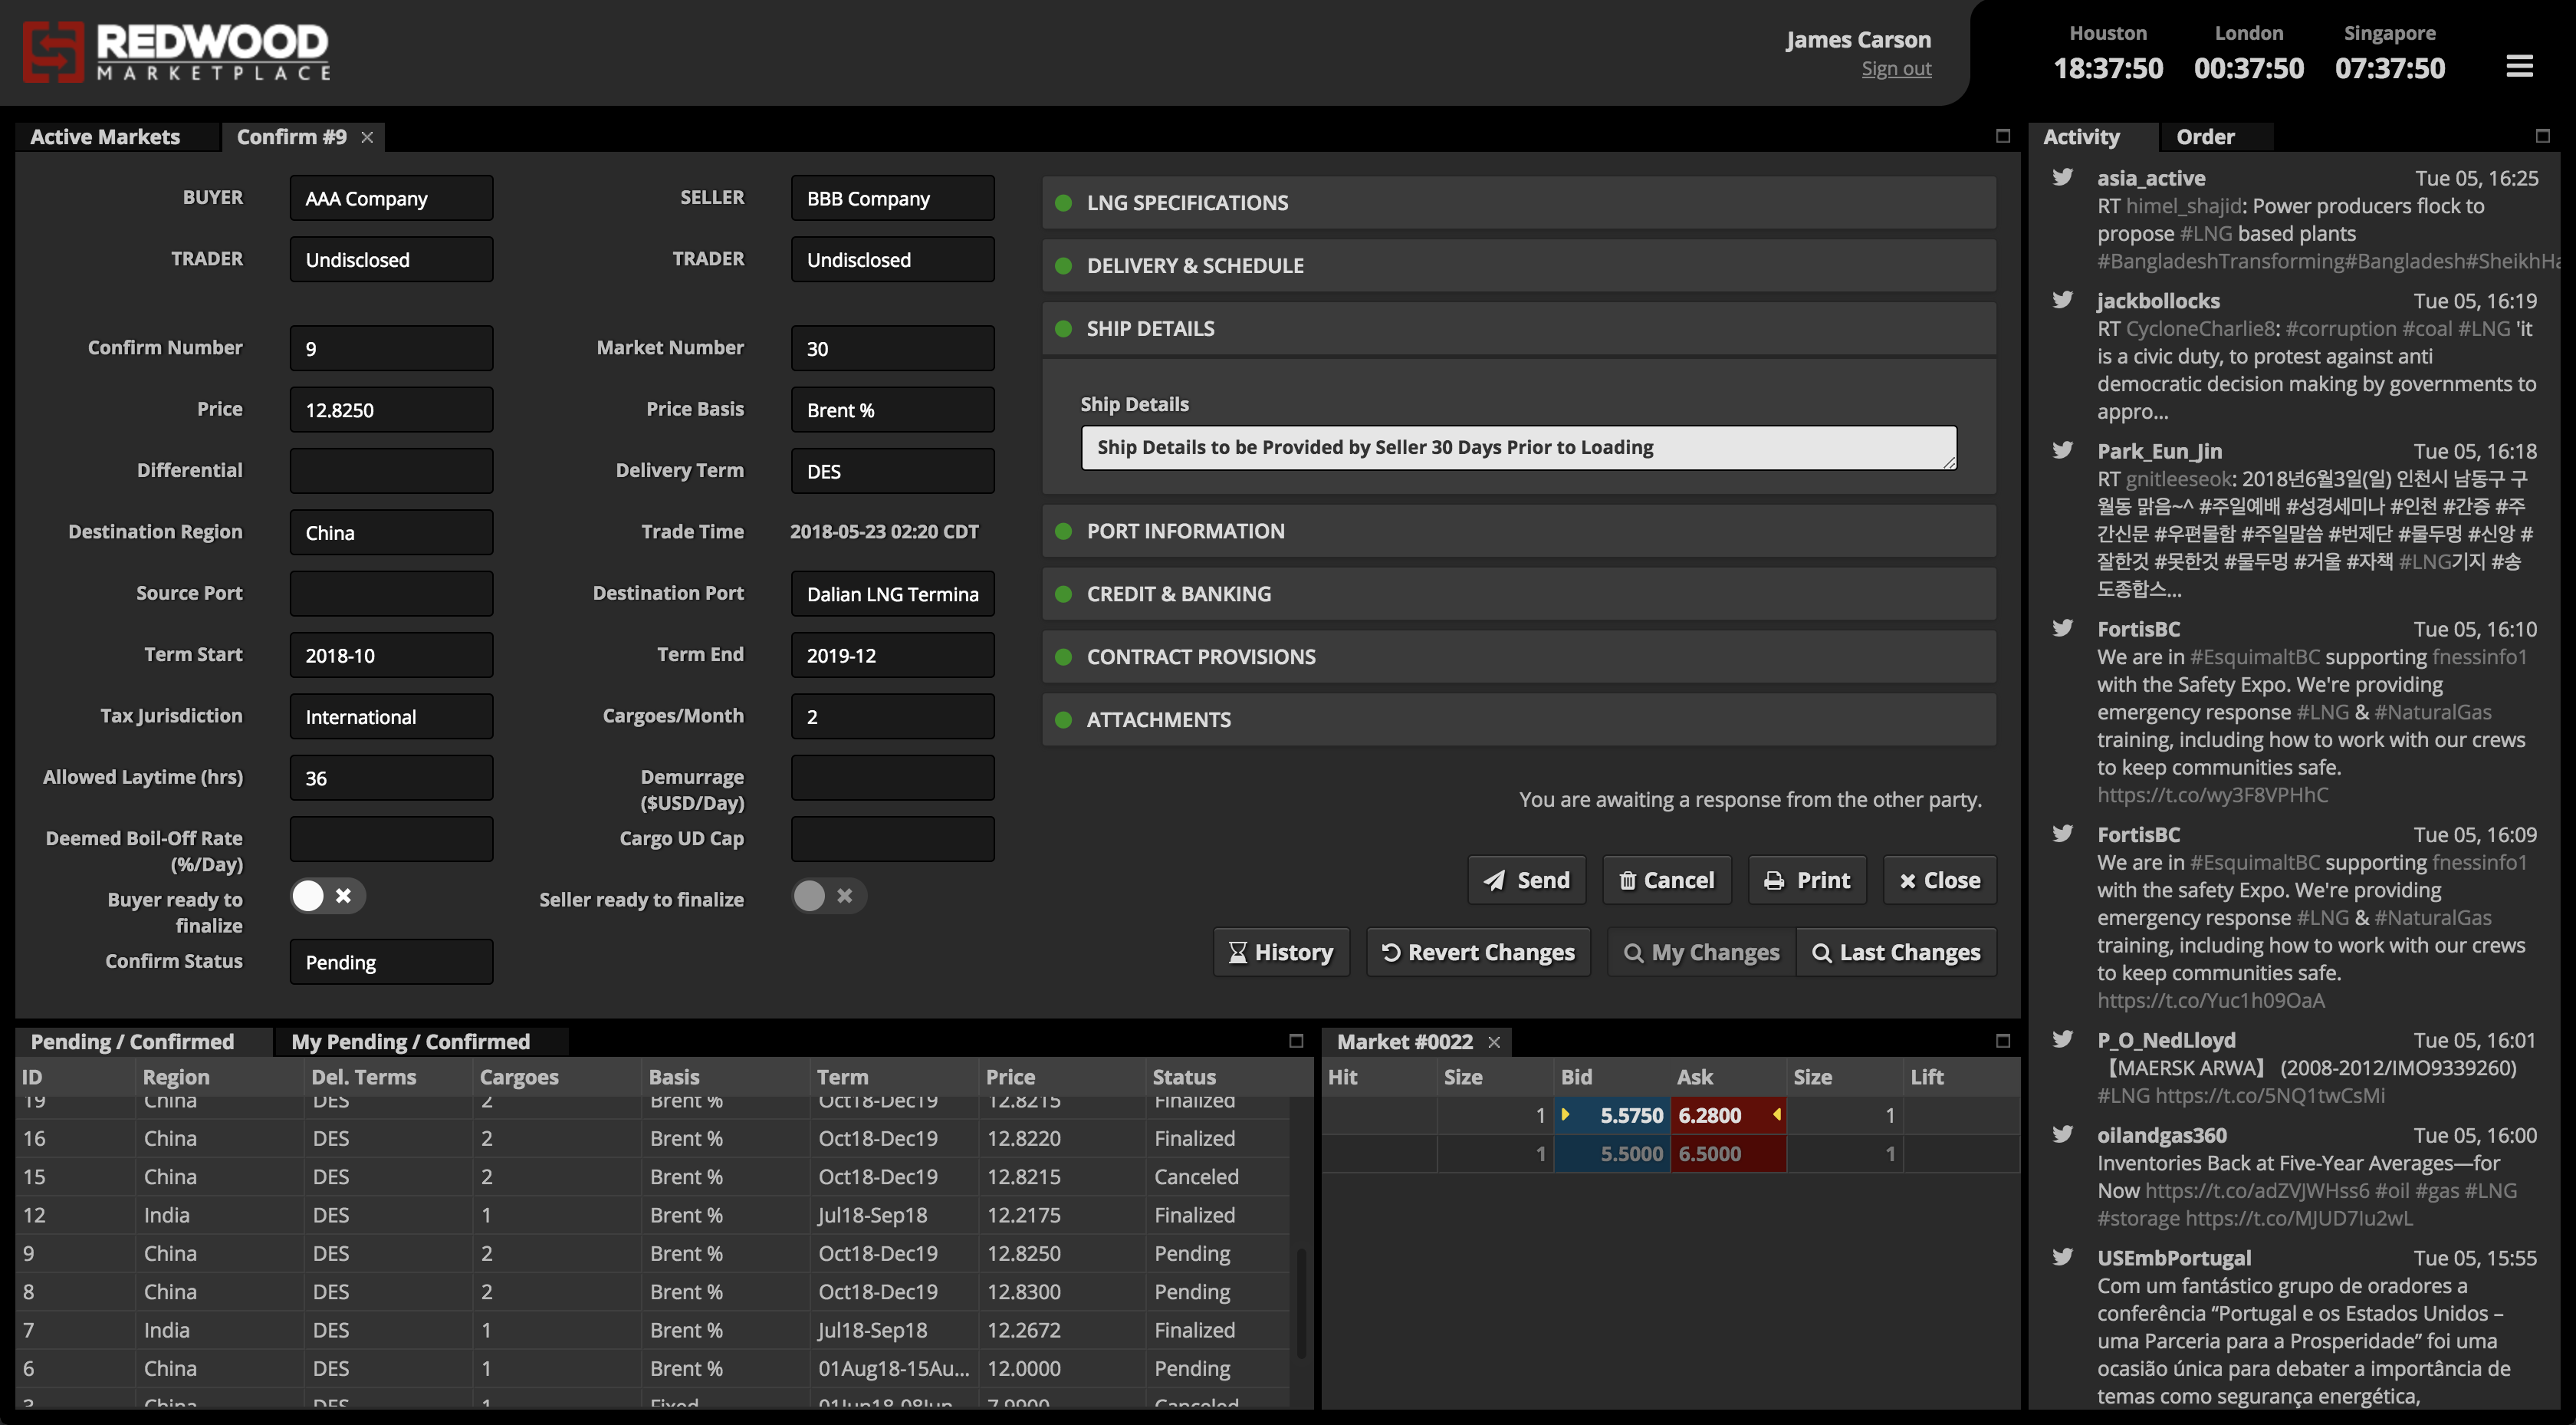The width and height of the screenshot is (2576, 1425).
Task: Open link t.co/wy3F8VPHhC in FortisBC tweet
Action: point(2212,795)
